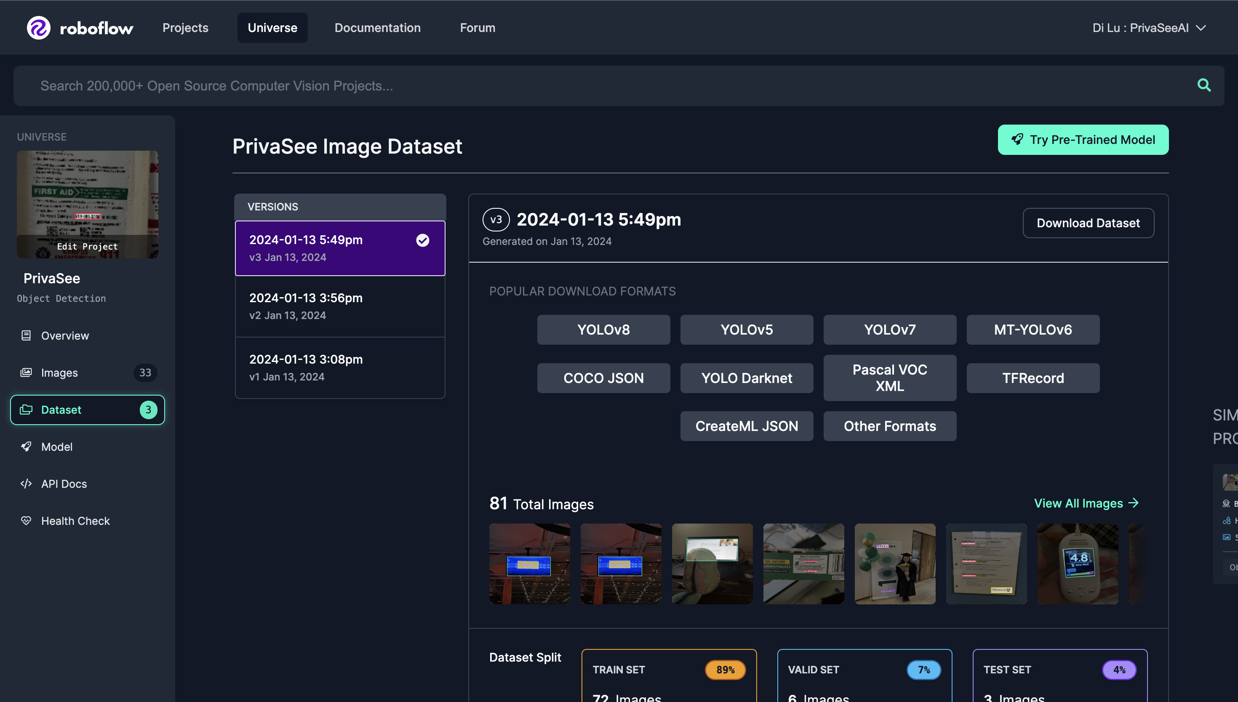This screenshot has height=702, width=1238.
Task: Select the Dataset sidebar item
Action: pos(87,410)
